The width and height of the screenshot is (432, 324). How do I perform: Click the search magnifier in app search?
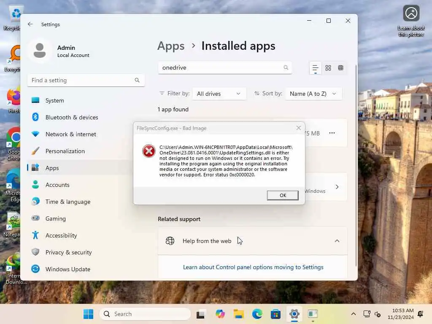coord(286,67)
